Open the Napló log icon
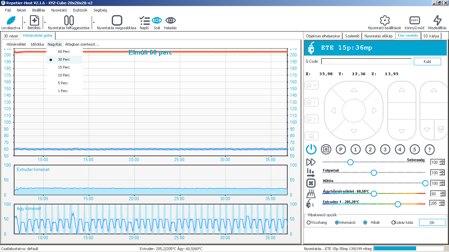The width and height of the screenshot is (449, 252). point(144,20)
